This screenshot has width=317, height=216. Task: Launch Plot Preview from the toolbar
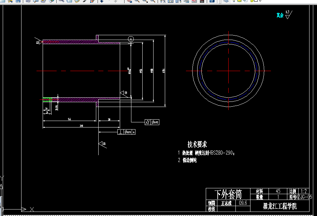(35, 1)
